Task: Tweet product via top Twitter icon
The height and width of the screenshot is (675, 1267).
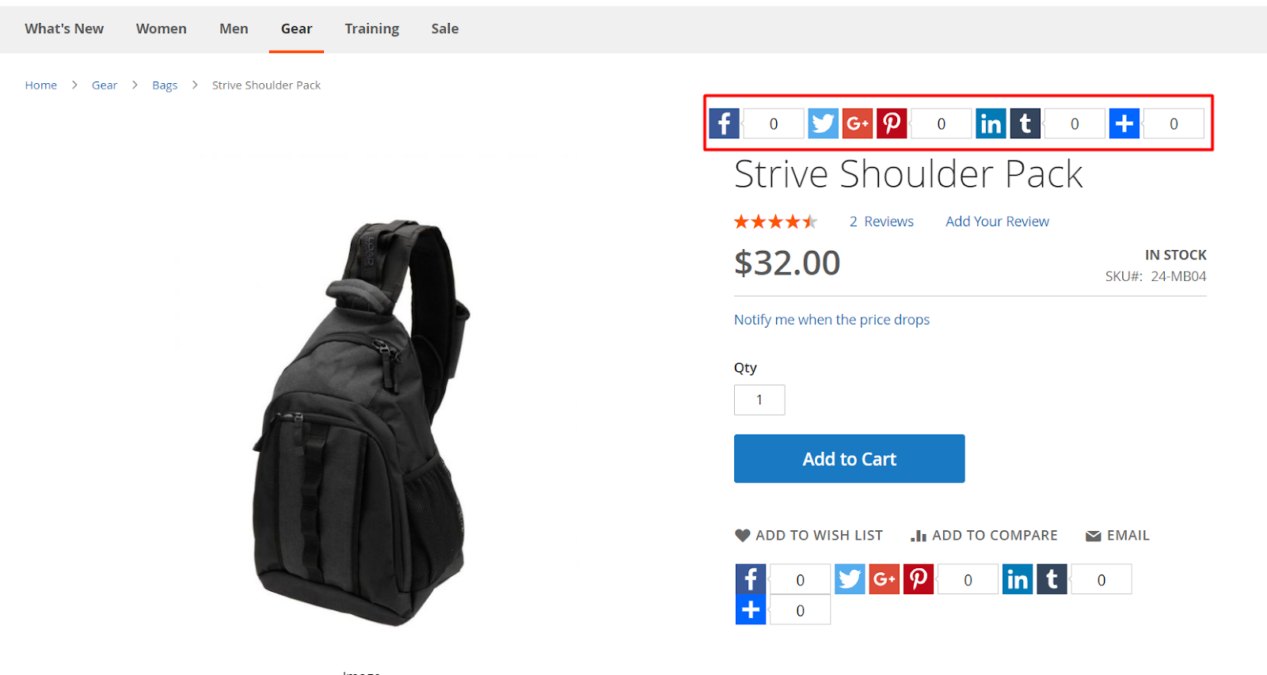Action: point(823,123)
